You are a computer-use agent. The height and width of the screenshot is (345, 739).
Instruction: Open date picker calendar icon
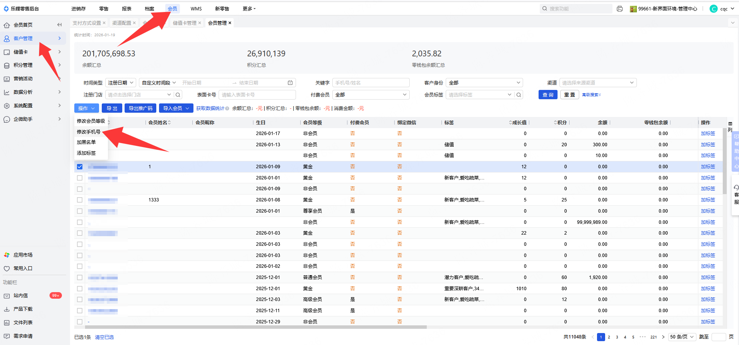(x=290, y=83)
